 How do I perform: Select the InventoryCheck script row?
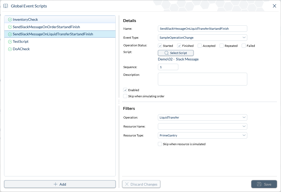(60, 19)
